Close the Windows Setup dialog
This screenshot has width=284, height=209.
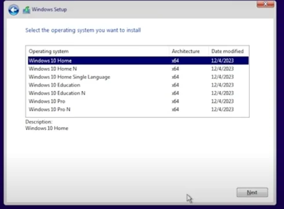265,4
